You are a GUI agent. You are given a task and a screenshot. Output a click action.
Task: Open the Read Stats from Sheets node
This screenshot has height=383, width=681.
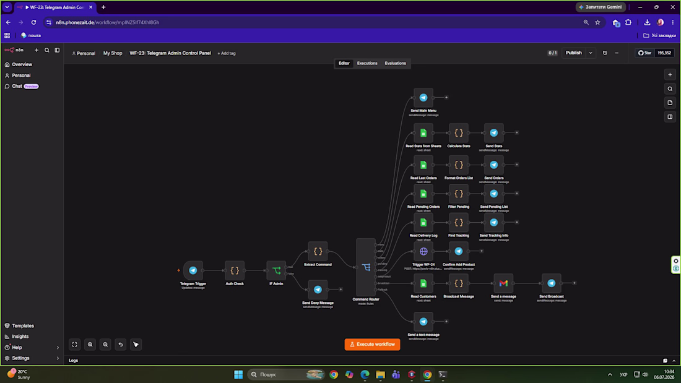click(423, 133)
